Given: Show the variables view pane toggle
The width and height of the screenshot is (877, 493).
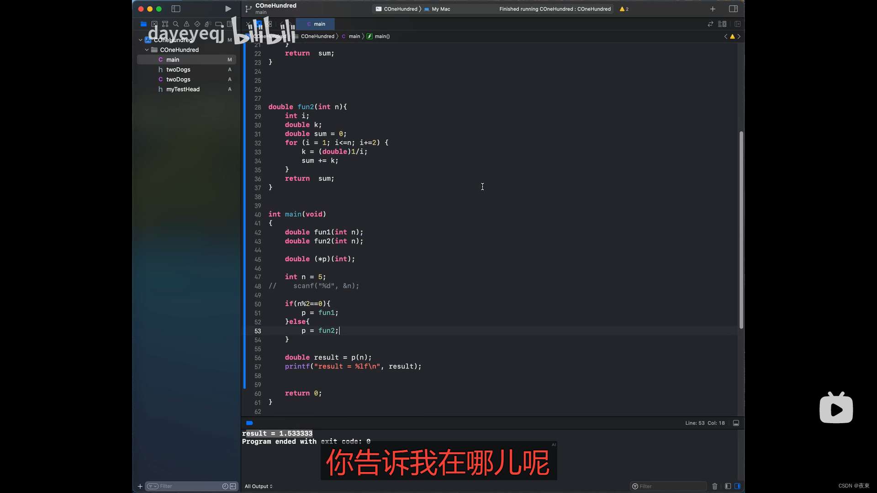Looking at the screenshot, I should [x=728, y=486].
